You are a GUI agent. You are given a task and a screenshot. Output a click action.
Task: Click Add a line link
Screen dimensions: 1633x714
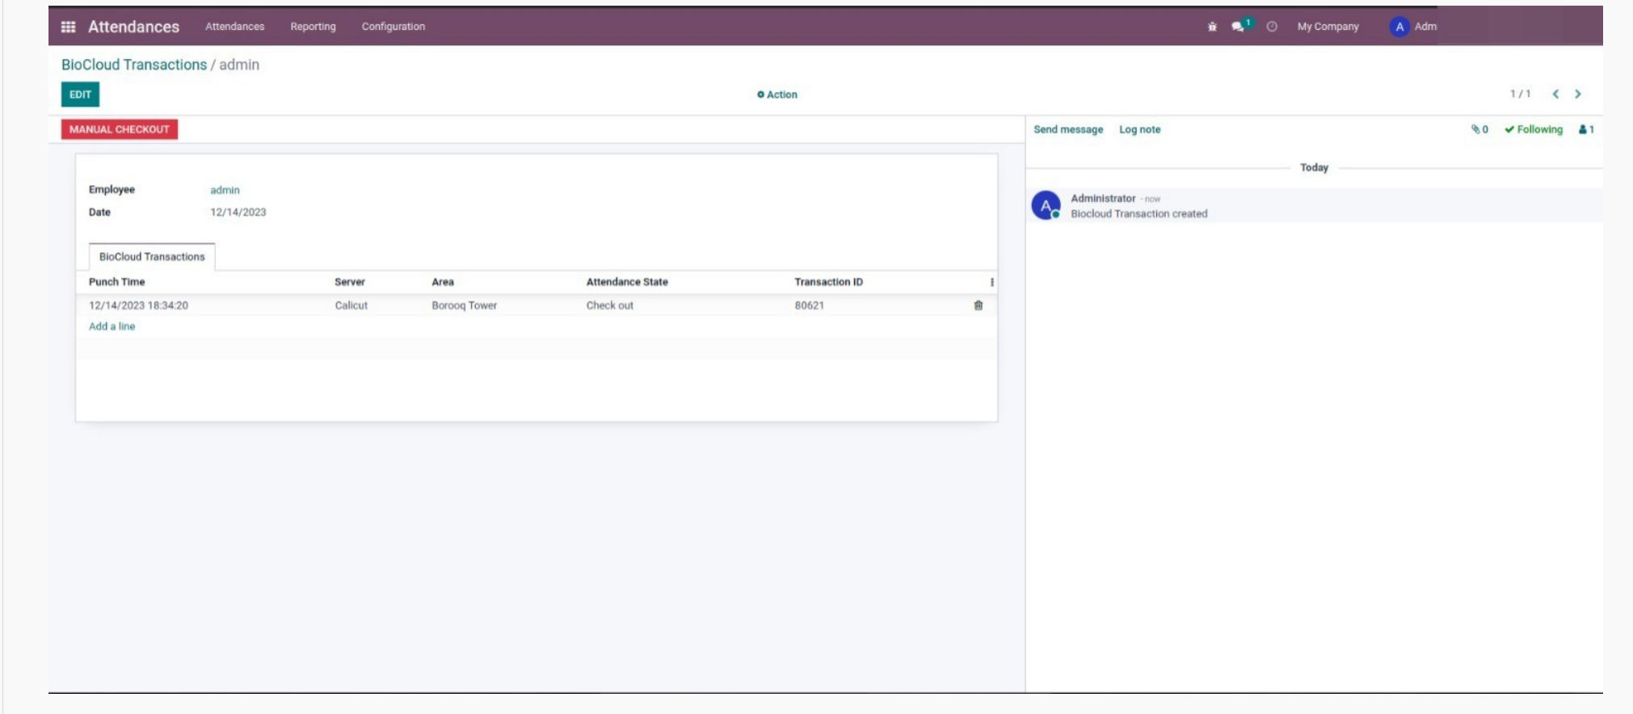click(x=112, y=326)
